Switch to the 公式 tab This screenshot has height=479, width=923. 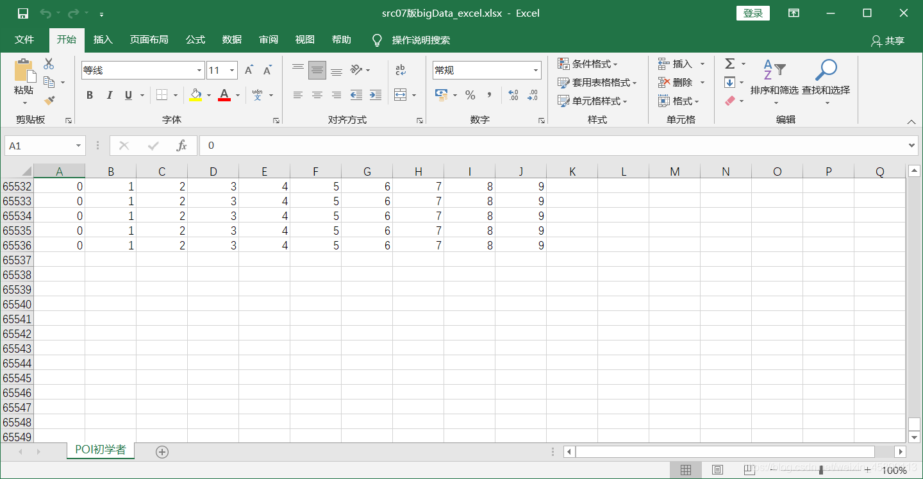pyautogui.click(x=195, y=40)
